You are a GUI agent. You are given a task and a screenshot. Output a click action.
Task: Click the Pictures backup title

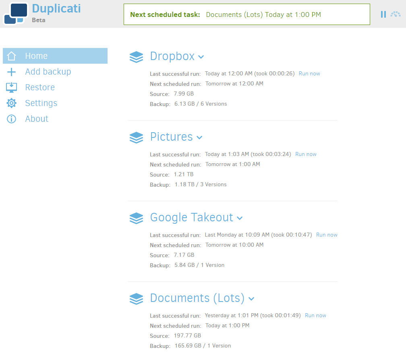pyautogui.click(x=172, y=137)
